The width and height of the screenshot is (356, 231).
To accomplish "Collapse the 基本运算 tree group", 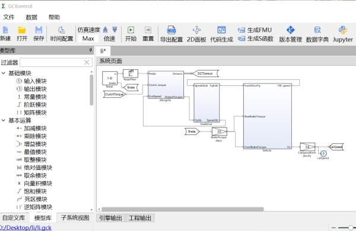I will point(4,120).
